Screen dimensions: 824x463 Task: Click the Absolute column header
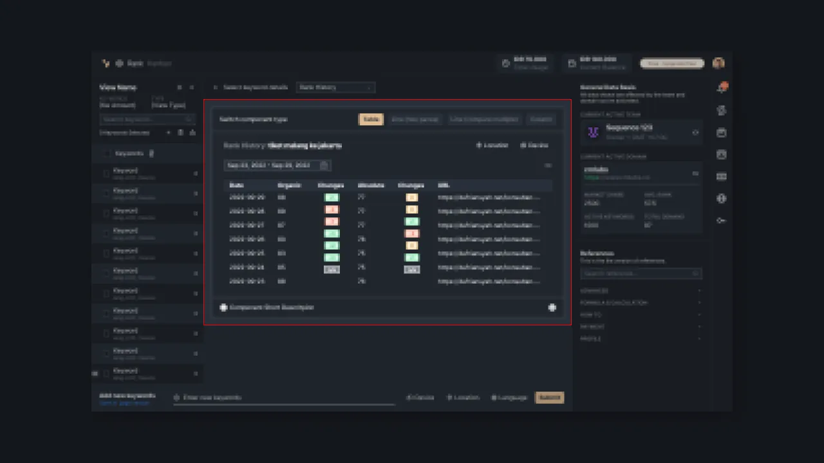pos(371,185)
